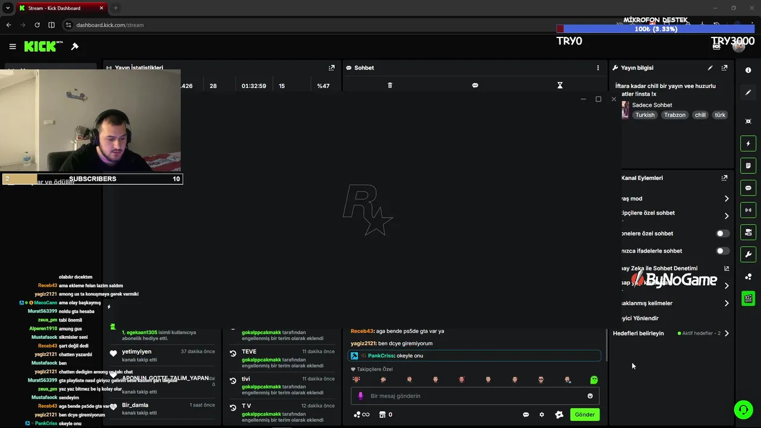Toggle abonelere özel sohbet switch
The image size is (761, 428).
pyautogui.click(x=723, y=234)
